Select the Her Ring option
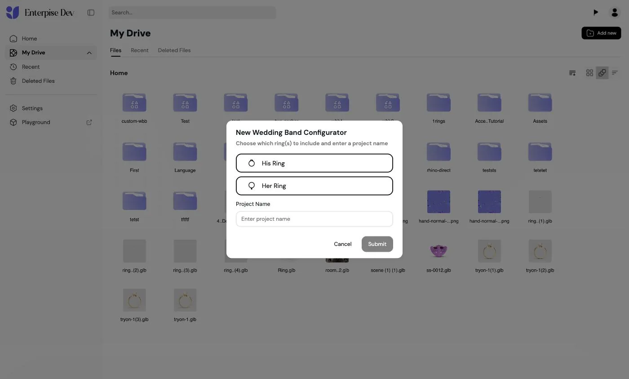 point(314,186)
